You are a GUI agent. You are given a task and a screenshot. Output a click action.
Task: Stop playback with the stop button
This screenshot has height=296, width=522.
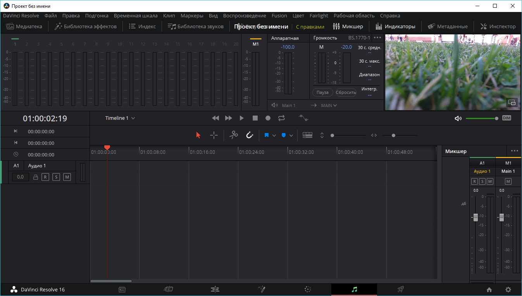click(x=255, y=118)
